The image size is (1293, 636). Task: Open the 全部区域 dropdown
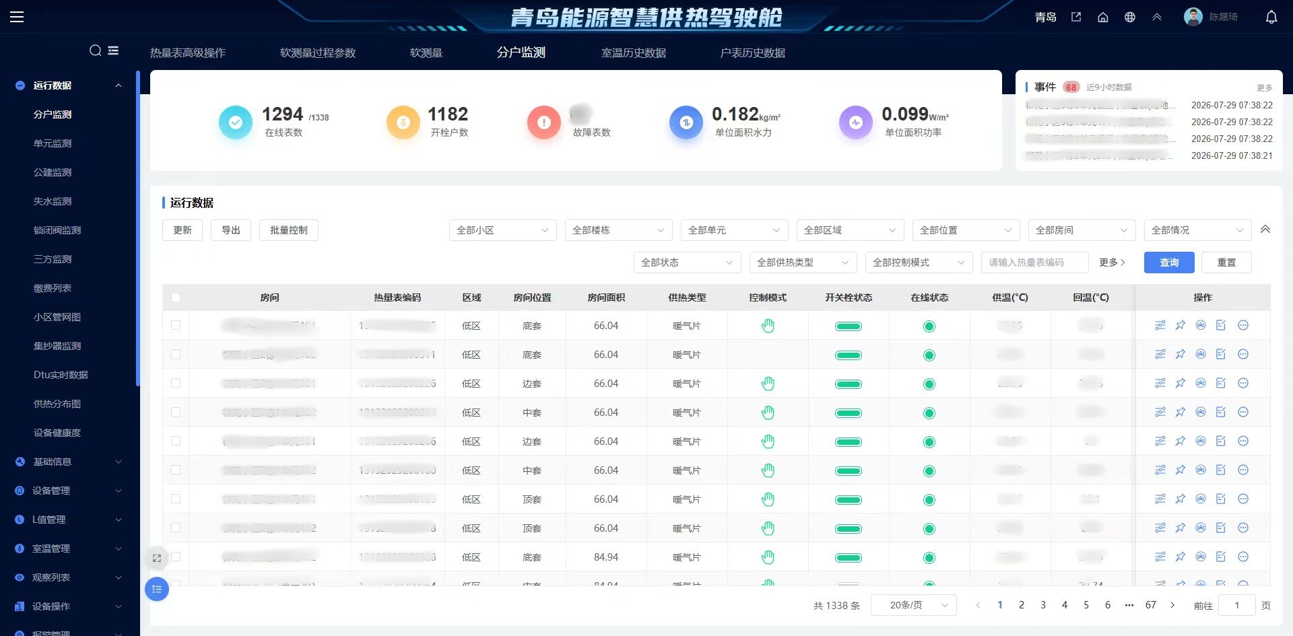851,230
